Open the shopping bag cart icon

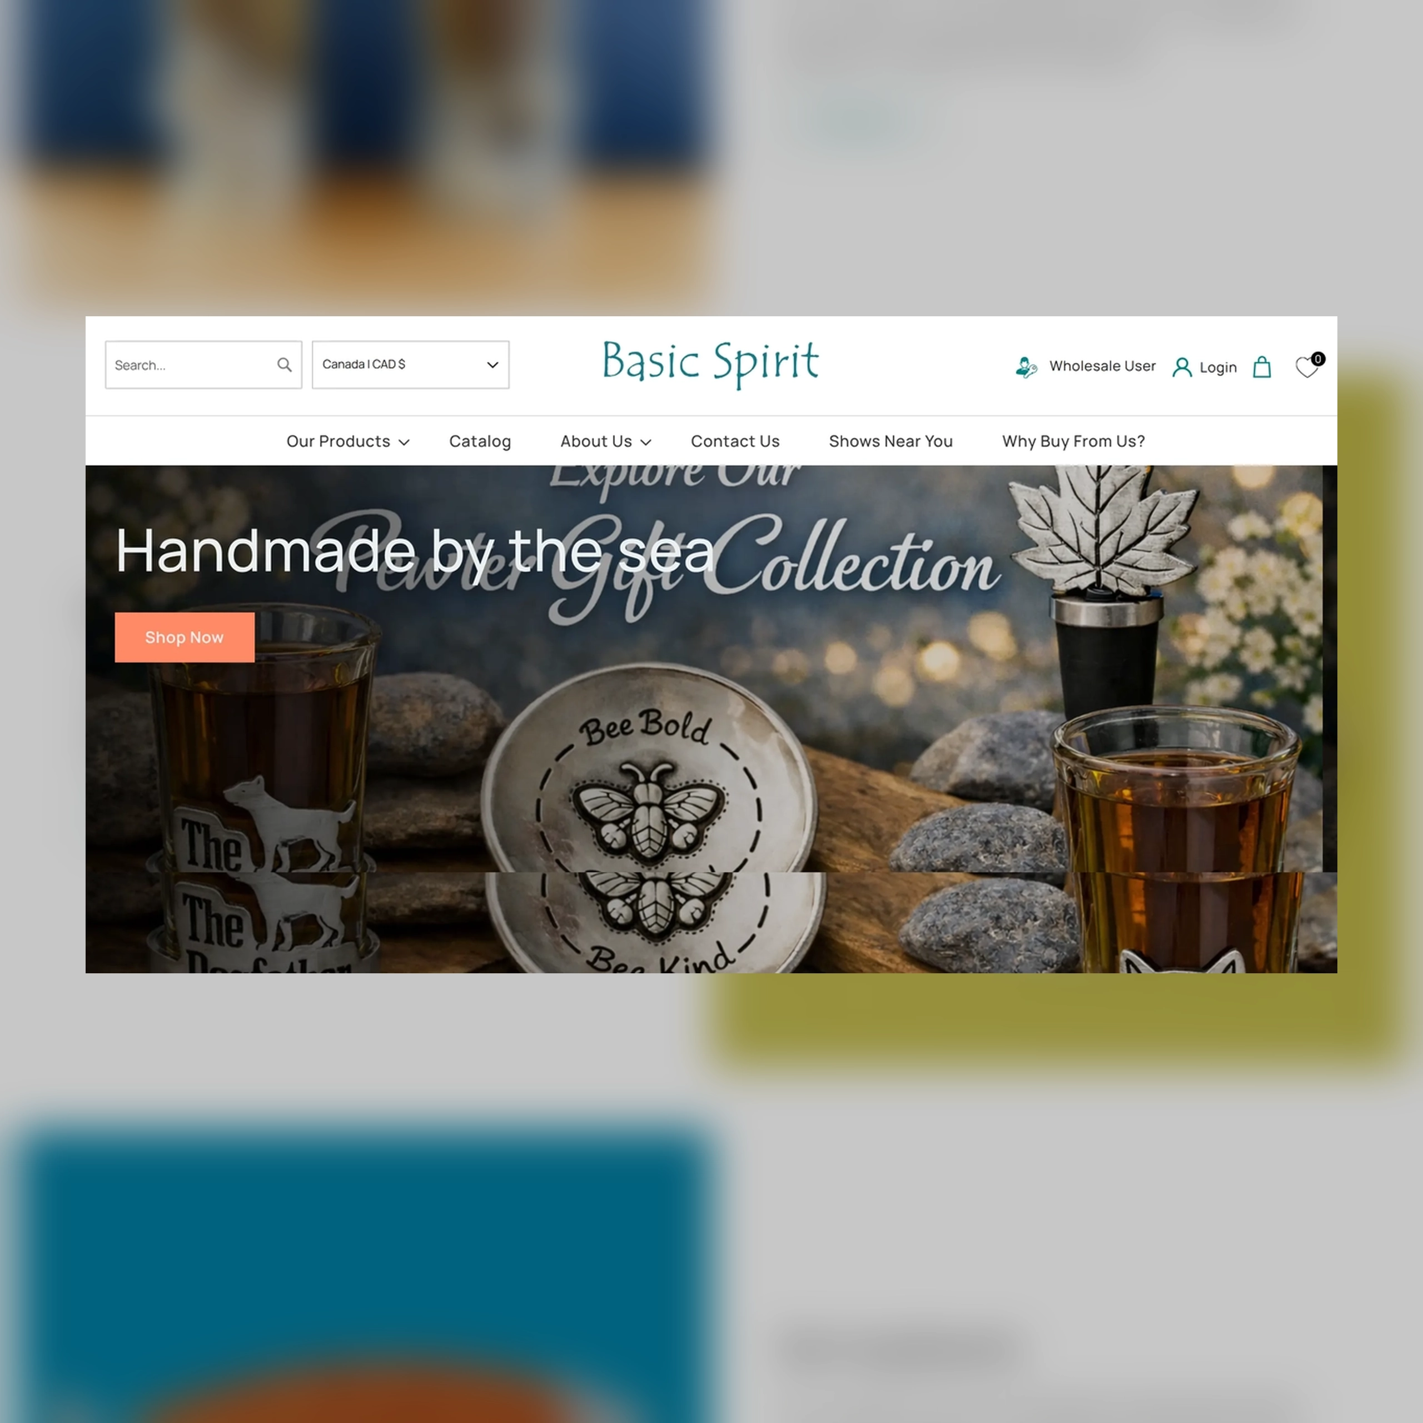pyautogui.click(x=1262, y=367)
